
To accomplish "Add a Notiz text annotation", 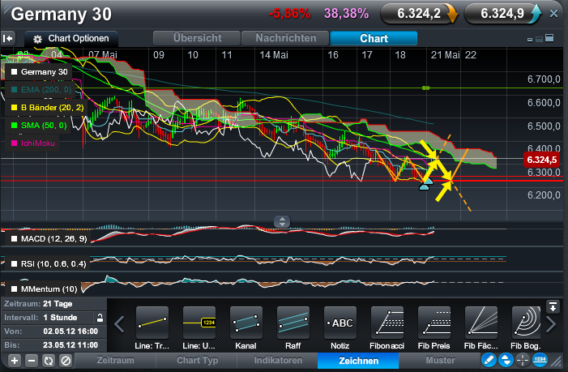I will 341,323.
